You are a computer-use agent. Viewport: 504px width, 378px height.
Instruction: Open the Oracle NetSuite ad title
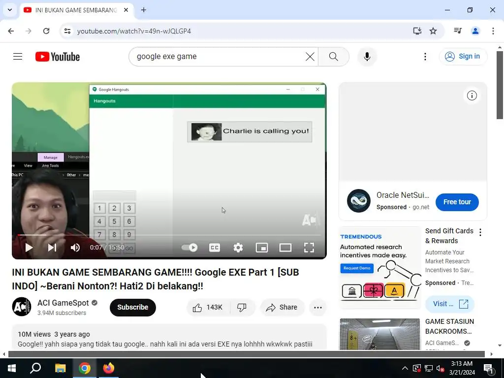pyautogui.click(x=403, y=195)
